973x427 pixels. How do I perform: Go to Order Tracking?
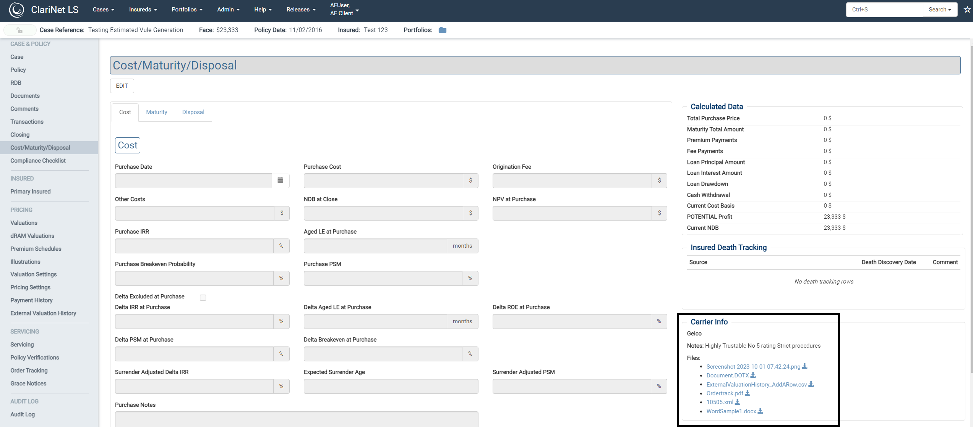point(29,371)
